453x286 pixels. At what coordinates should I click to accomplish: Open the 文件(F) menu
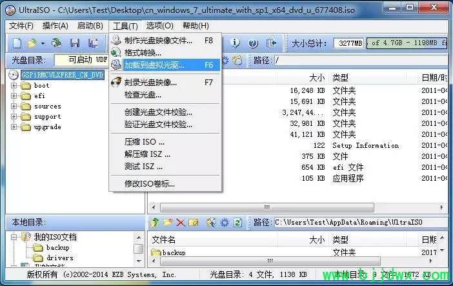click(21, 26)
